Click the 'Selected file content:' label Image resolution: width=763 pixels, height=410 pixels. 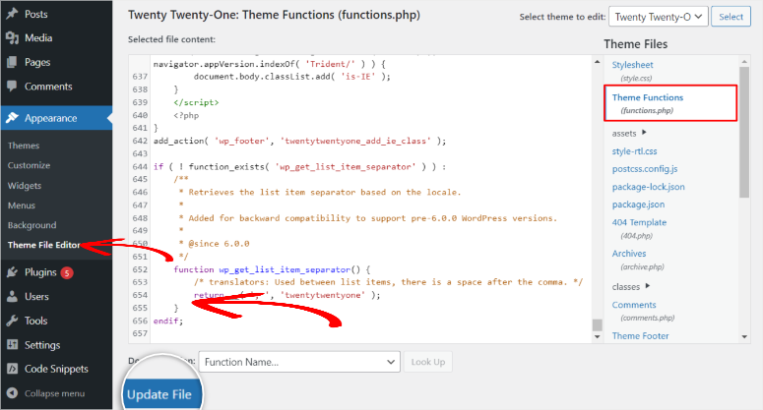click(171, 39)
